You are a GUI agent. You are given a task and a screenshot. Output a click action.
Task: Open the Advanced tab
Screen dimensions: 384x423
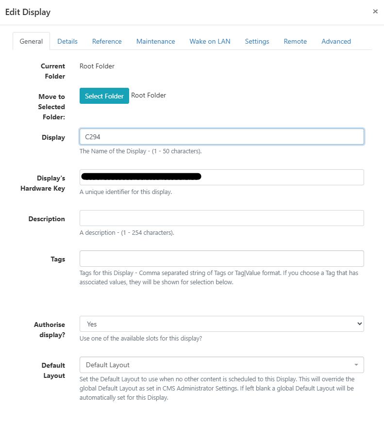[x=336, y=42]
